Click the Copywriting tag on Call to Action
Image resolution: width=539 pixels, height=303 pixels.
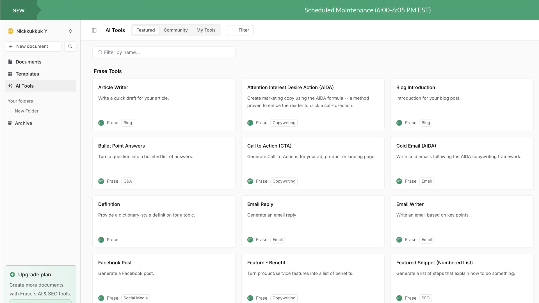click(x=284, y=181)
